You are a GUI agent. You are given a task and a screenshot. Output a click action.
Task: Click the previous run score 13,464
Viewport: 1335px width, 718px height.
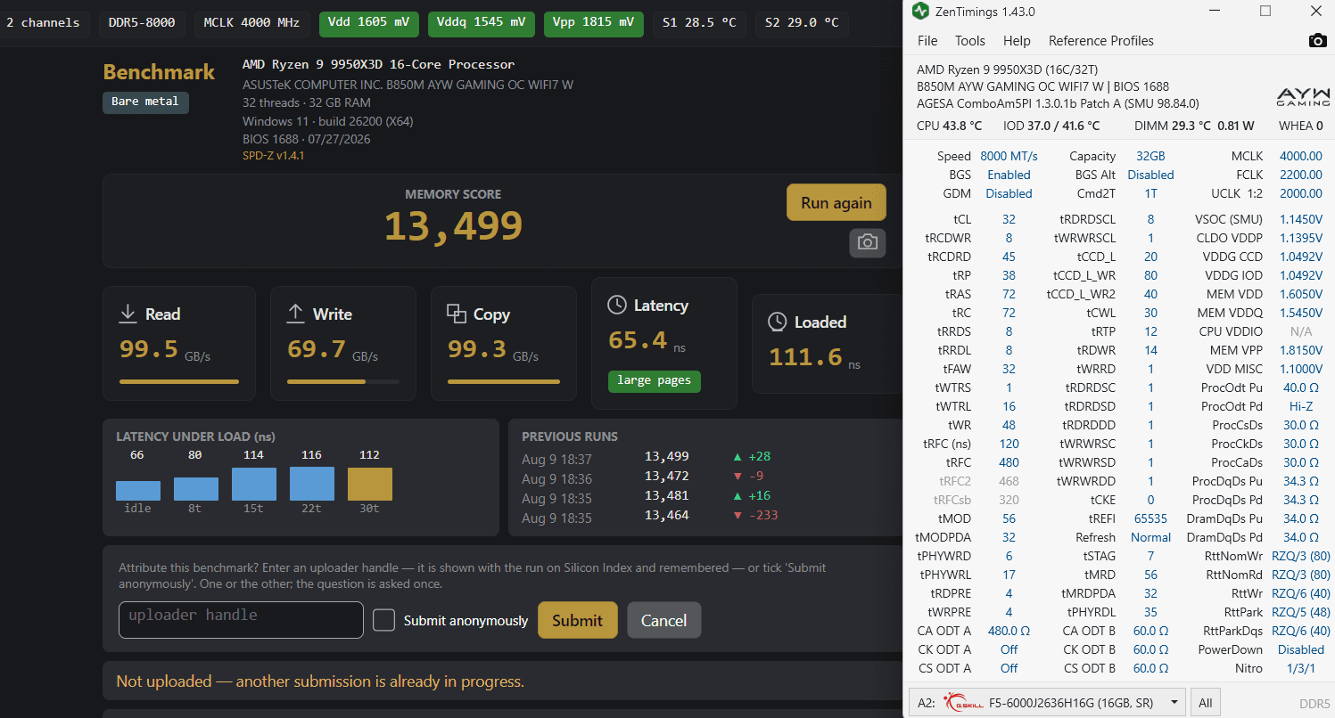[x=667, y=516]
